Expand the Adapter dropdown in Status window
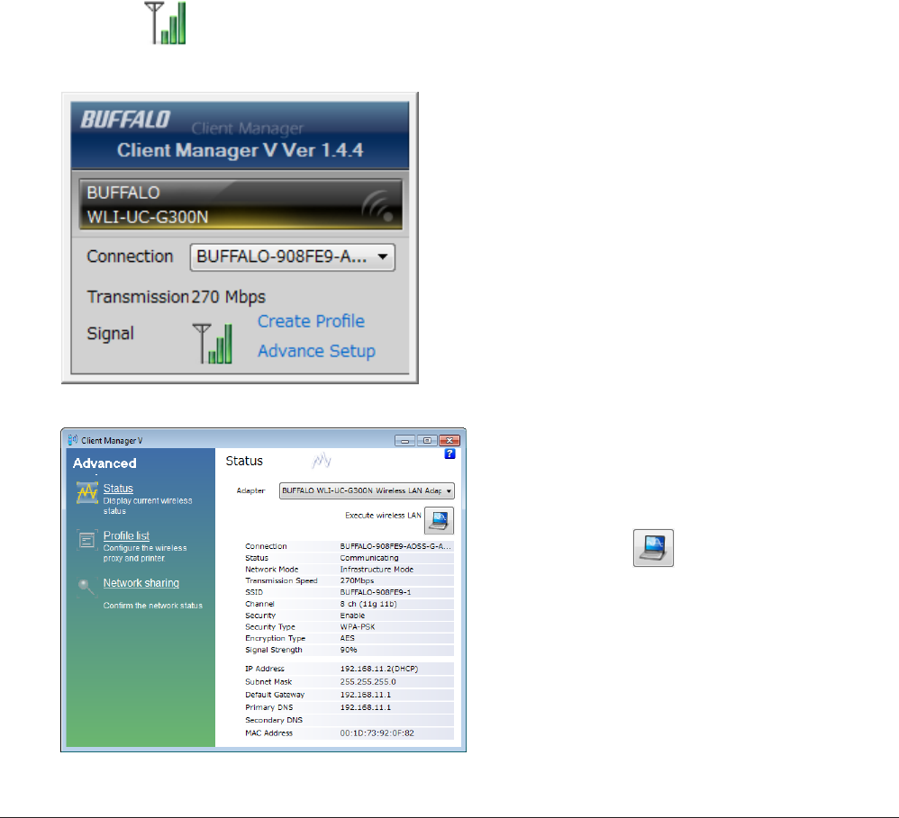Screen dimensions: 899x818 [x=367, y=491]
